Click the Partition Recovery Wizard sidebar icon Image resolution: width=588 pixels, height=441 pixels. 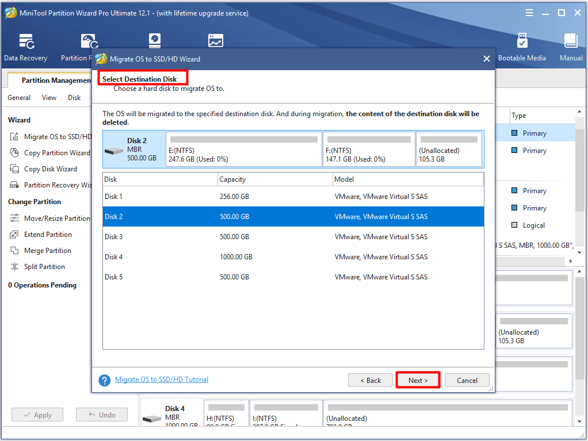14,185
